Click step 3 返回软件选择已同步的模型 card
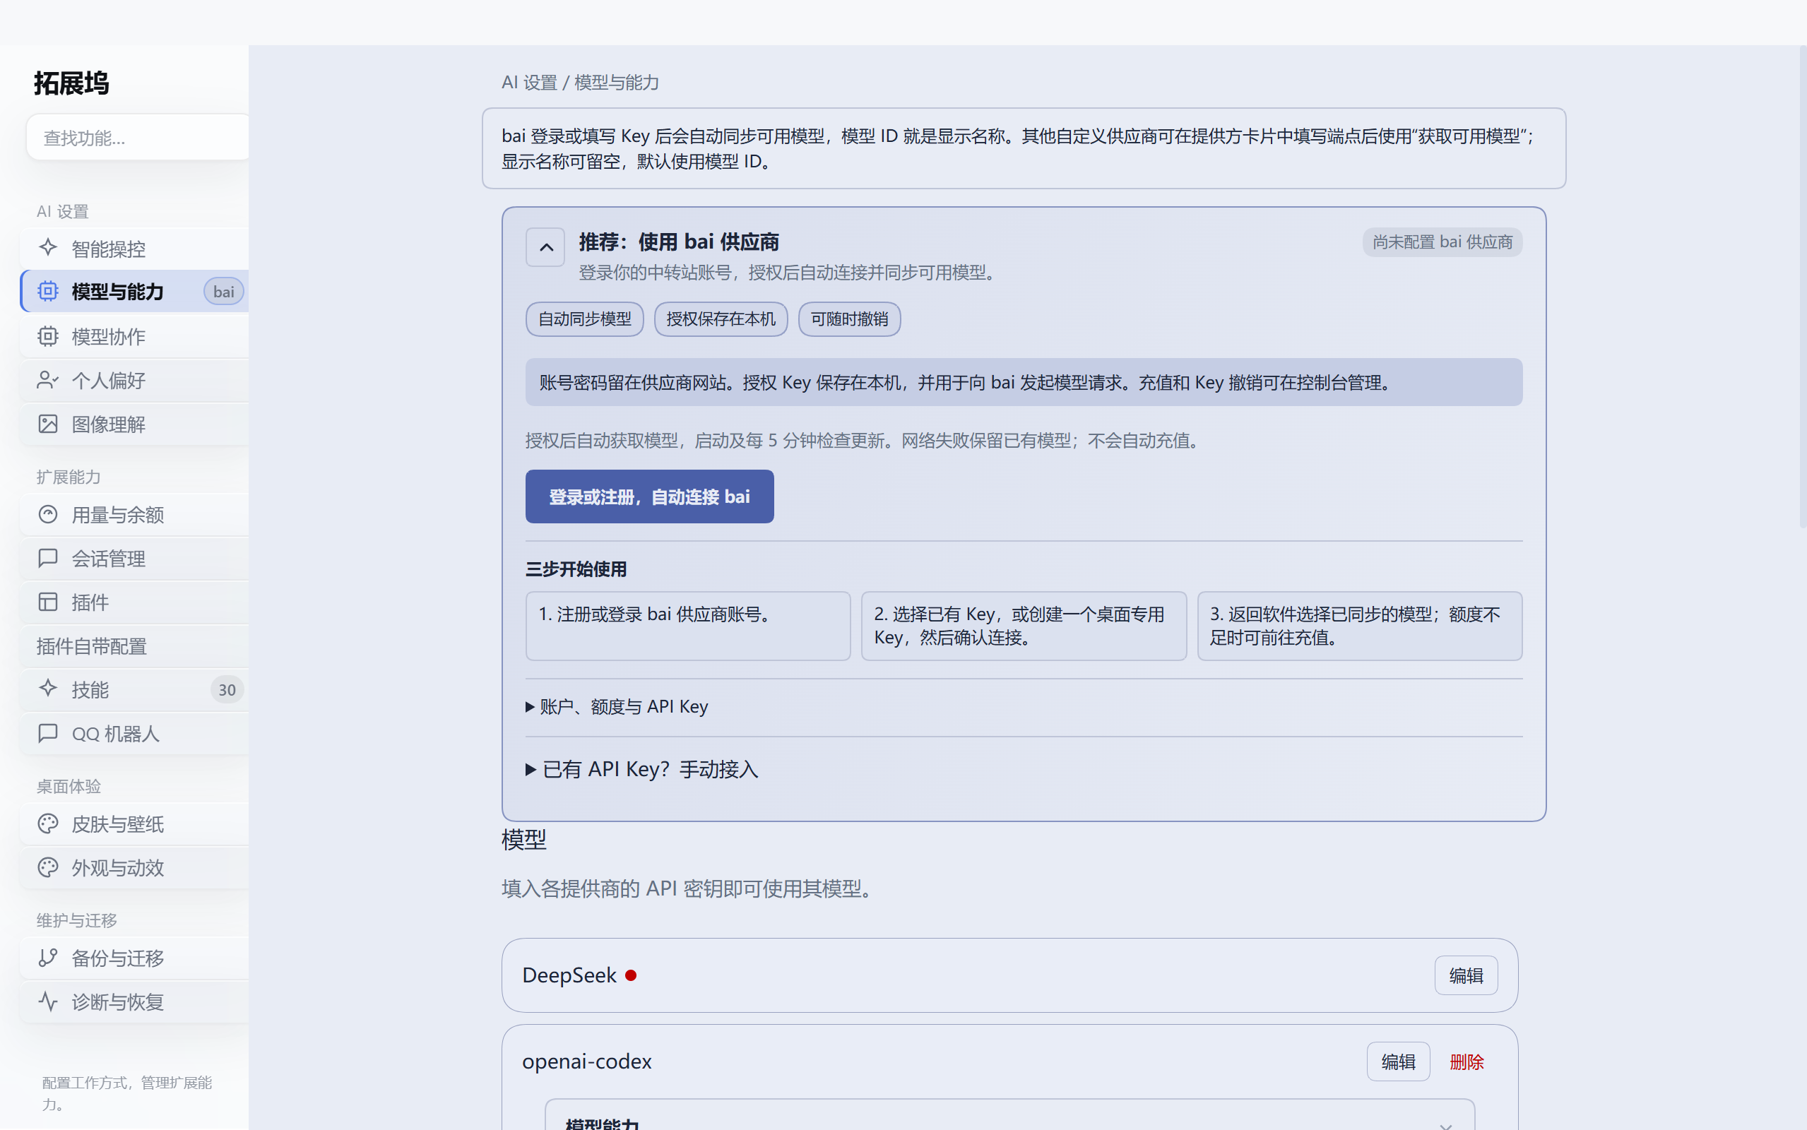The width and height of the screenshot is (1807, 1130). click(1359, 626)
